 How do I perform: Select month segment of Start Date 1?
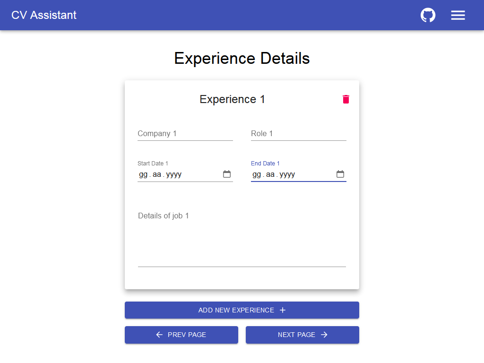pyautogui.click(x=157, y=174)
